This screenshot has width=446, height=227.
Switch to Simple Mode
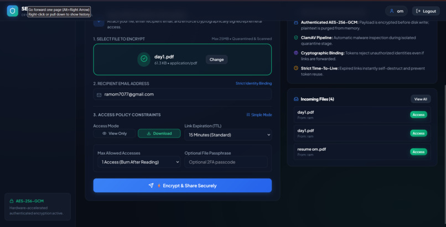[x=259, y=115]
